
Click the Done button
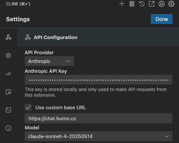pos(162,19)
